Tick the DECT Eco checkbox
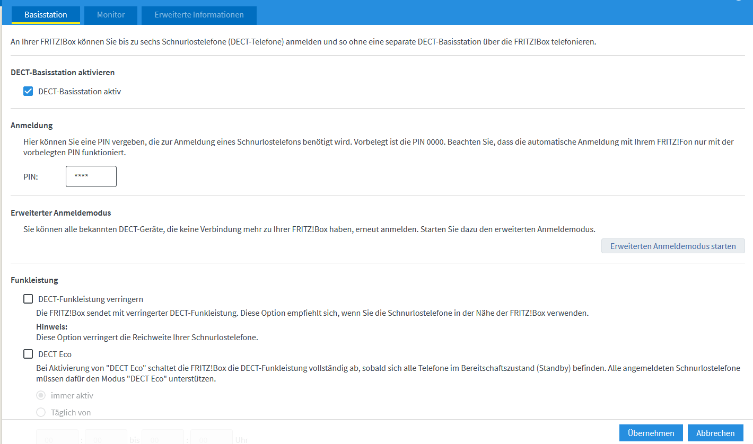The width and height of the screenshot is (753, 444). point(28,354)
